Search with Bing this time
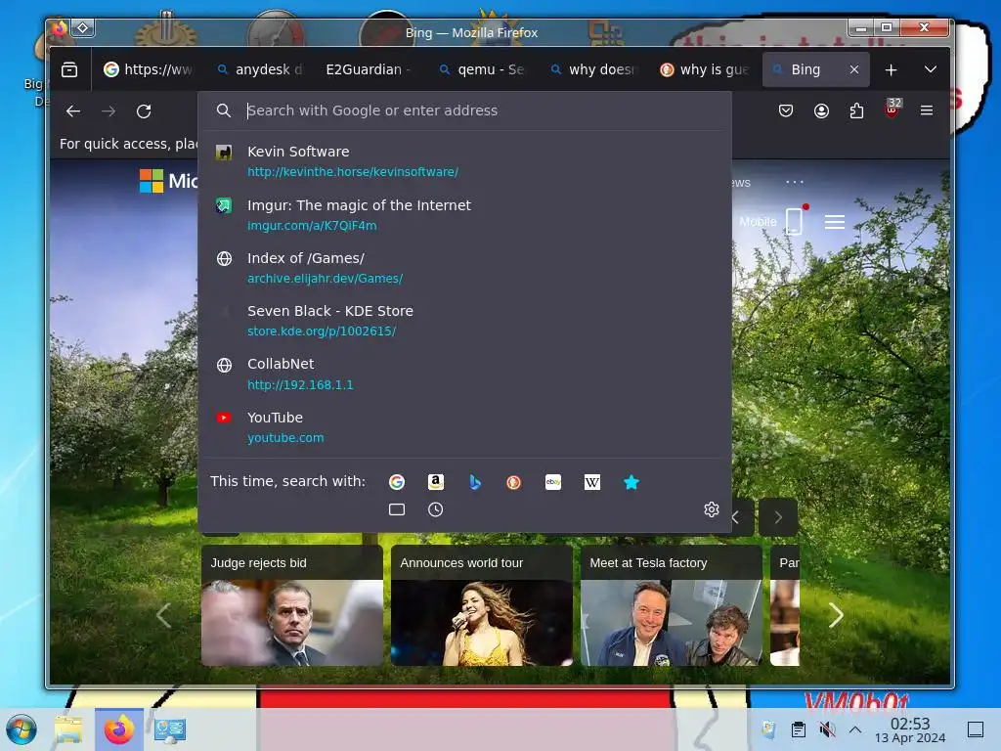The width and height of the screenshot is (1001, 751). click(x=475, y=482)
